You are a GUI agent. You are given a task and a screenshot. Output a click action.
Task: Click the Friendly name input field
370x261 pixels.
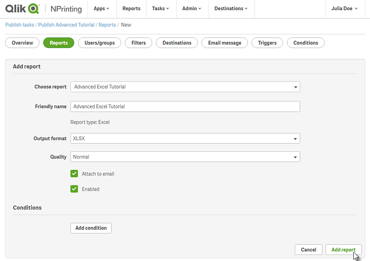coord(185,106)
